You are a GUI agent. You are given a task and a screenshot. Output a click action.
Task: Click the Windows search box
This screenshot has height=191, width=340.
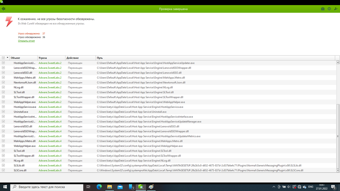click(47, 187)
